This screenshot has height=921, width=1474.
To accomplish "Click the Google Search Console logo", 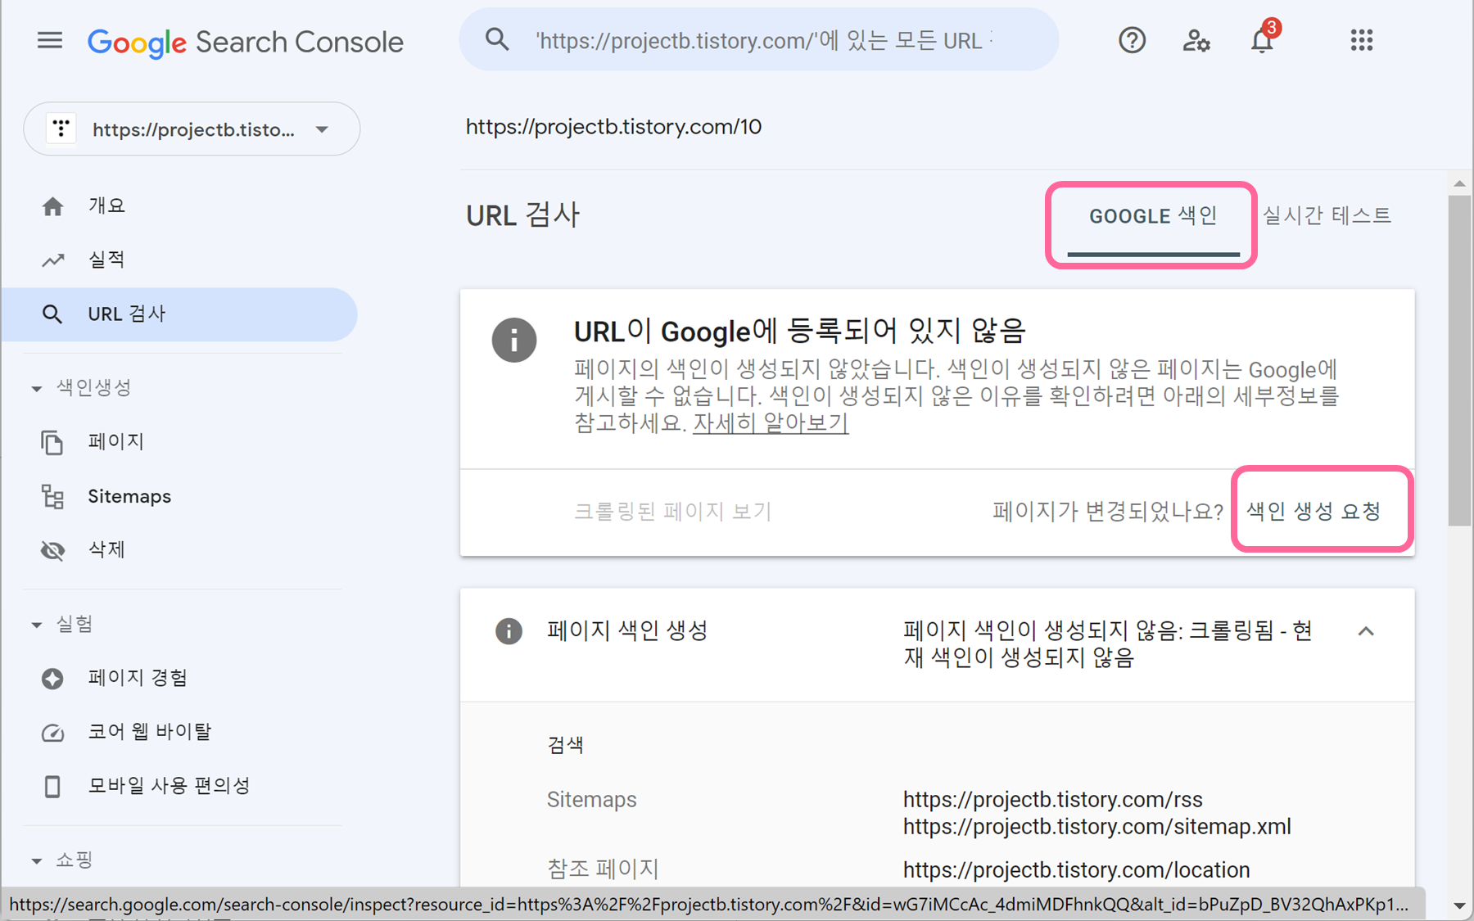I will (245, 42).
